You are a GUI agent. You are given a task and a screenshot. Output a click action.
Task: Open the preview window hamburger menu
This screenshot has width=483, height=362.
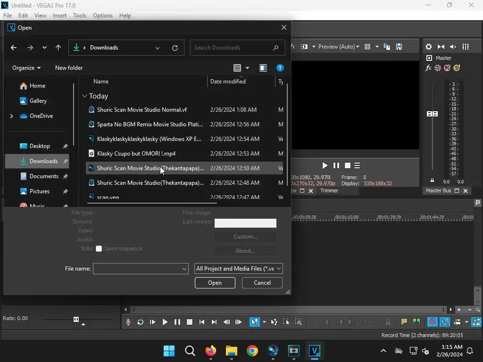click(x=357, y=165)
